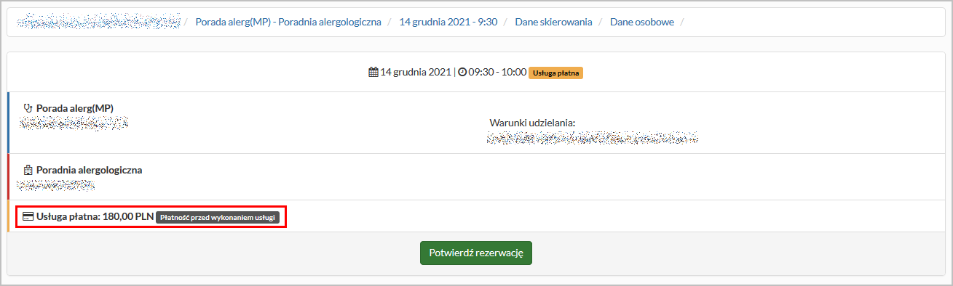
Task: Click the stethoscope icon next to Porada alerg(MP)
Action: 28,108
